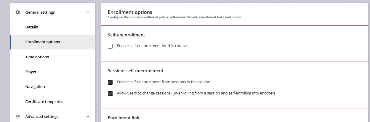Open the Player settings

[31, 72]
